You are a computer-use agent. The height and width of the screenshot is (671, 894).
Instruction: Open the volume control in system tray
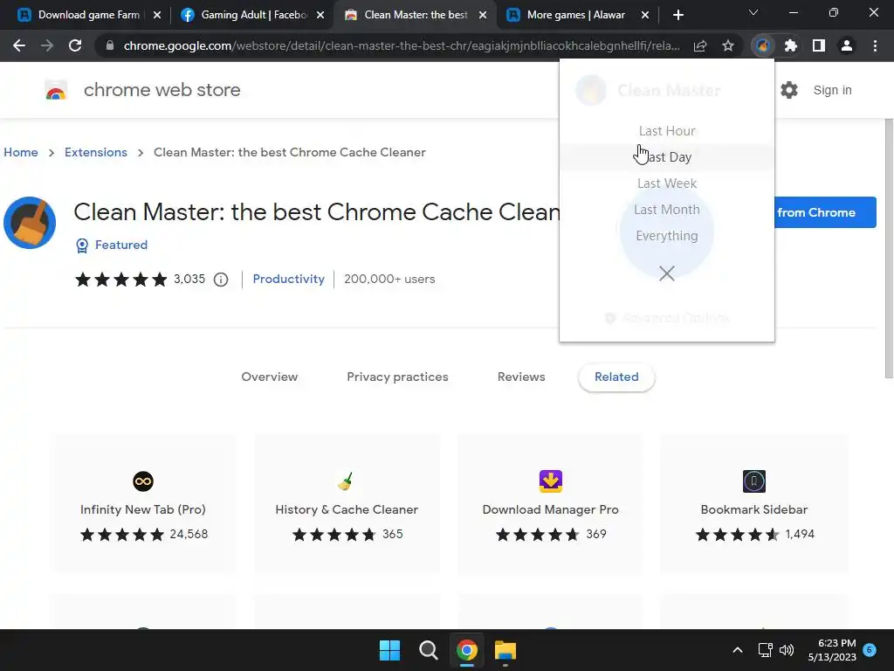coord(787,650)
